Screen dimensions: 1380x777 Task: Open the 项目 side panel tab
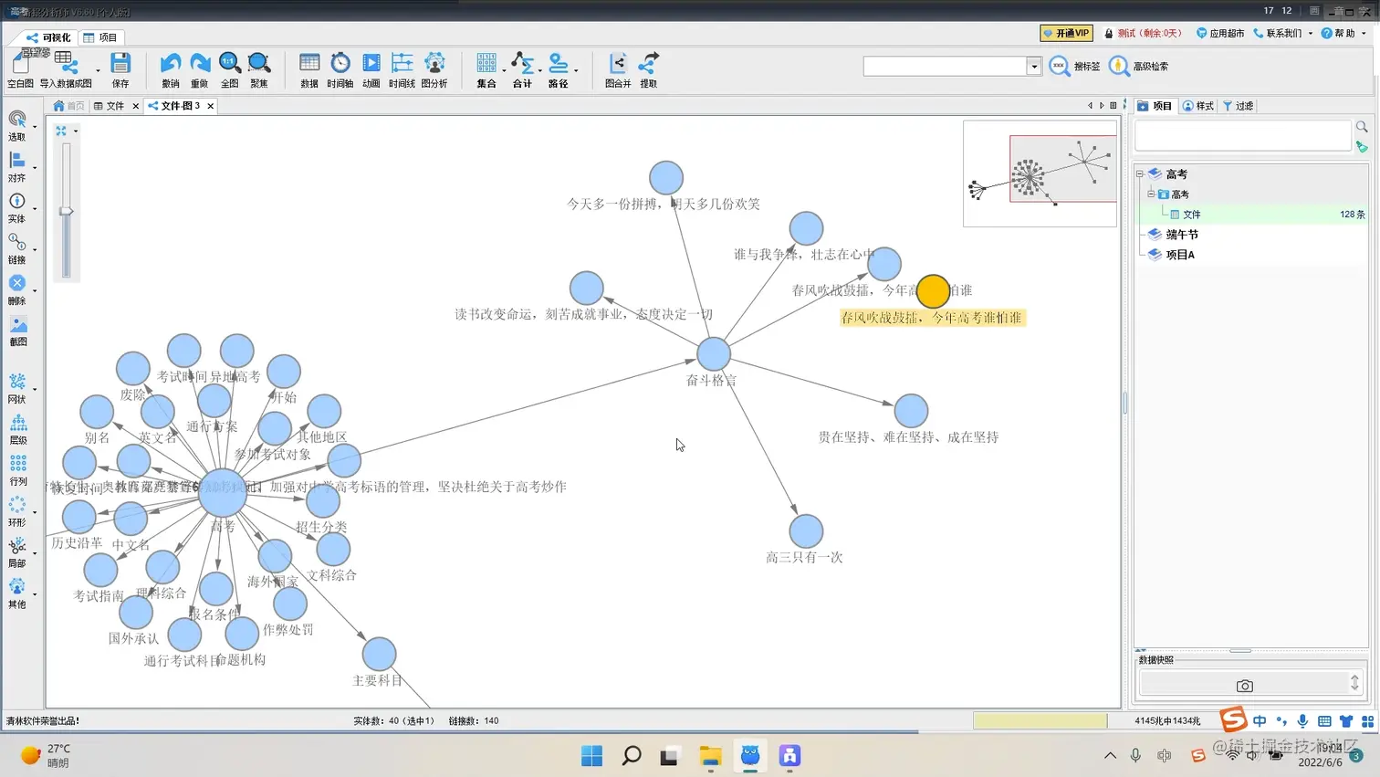tap(1155, 106)
